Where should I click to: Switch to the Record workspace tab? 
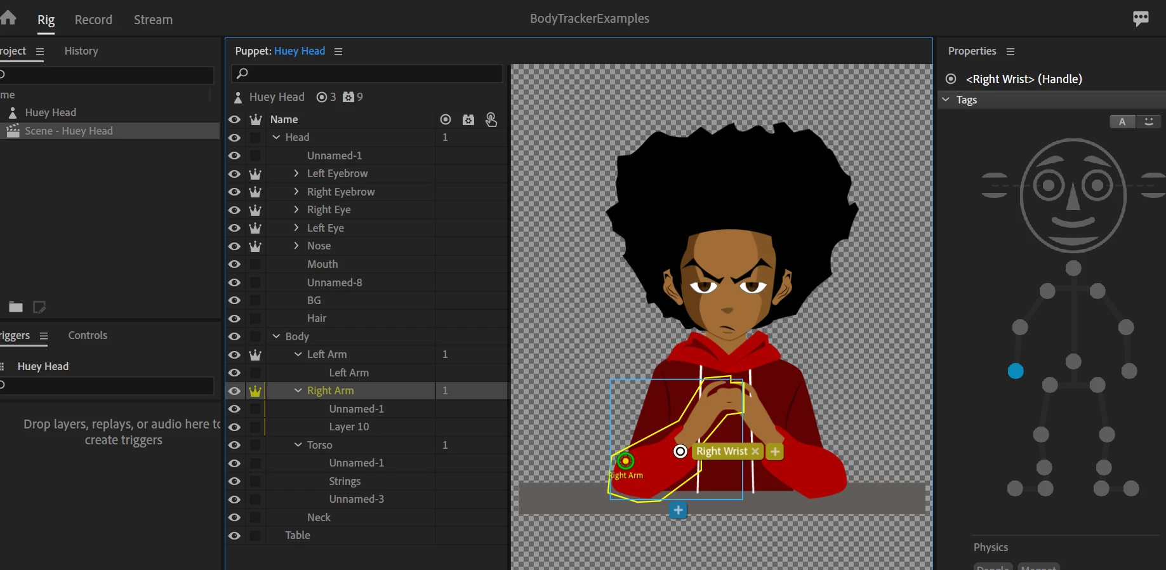[x=93, y=20]
